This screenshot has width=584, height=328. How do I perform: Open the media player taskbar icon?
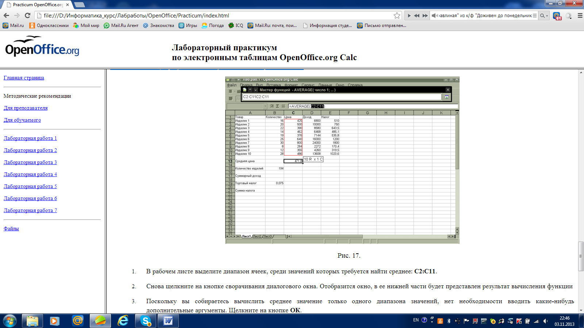tap(55, 321)
